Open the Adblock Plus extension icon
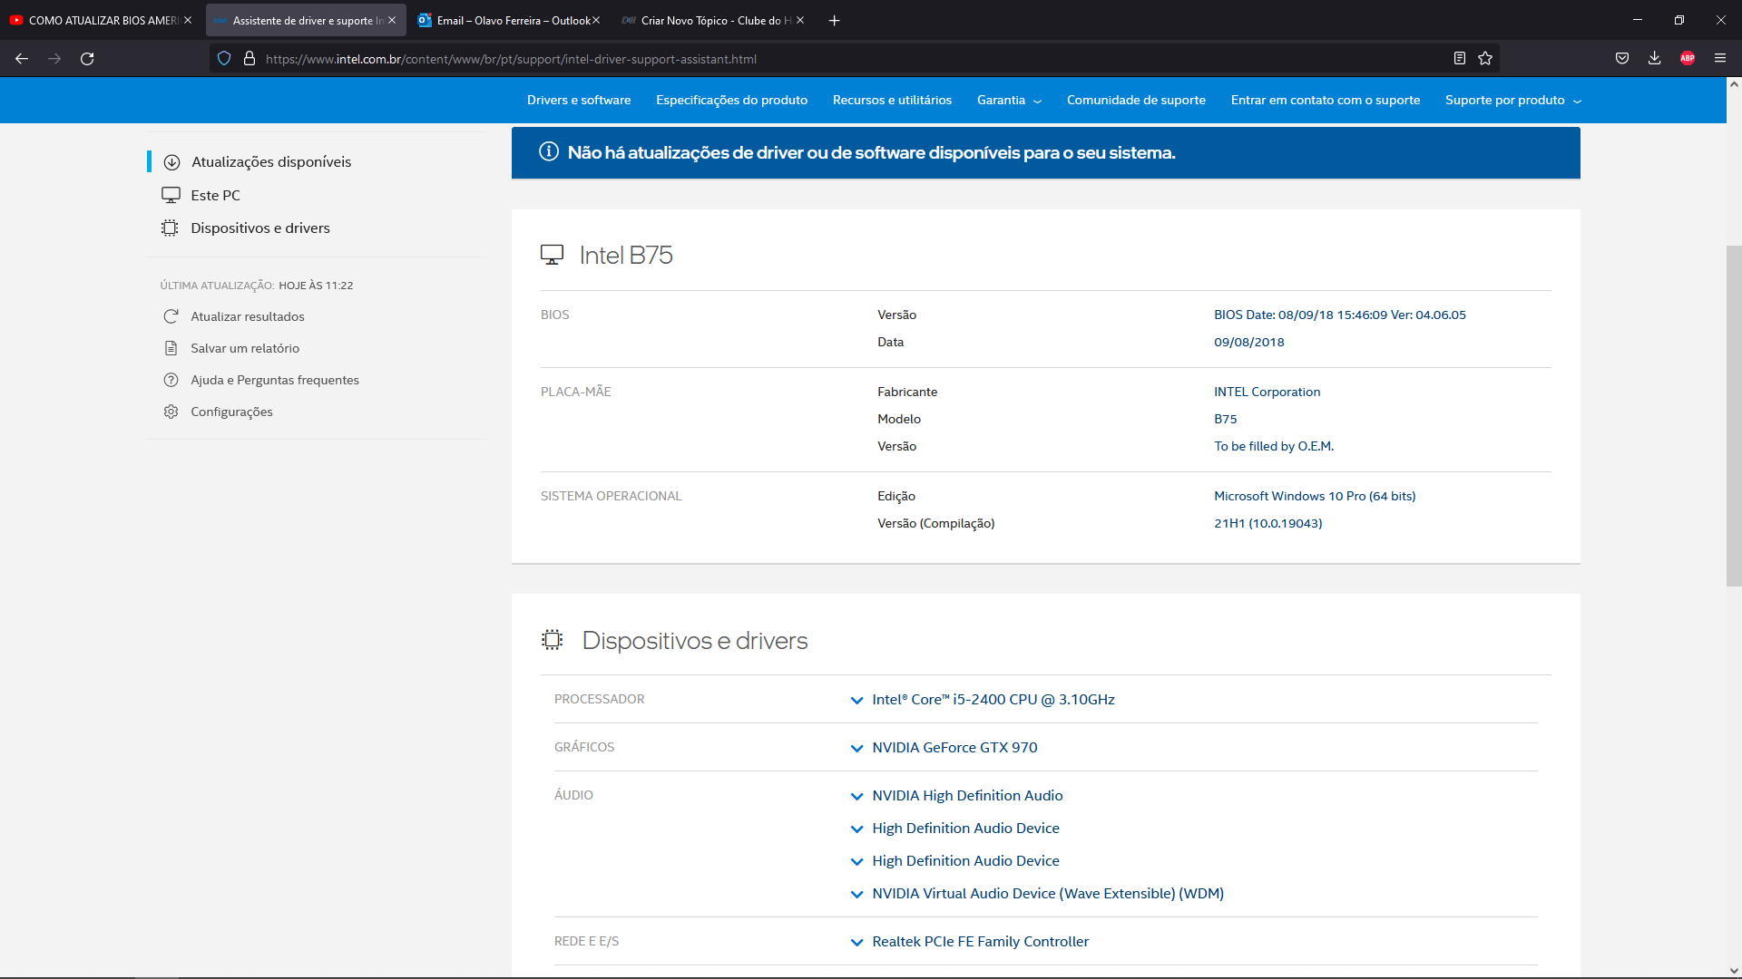Viewport: 1742px width, 979px height. click(x=1688, y=59)
